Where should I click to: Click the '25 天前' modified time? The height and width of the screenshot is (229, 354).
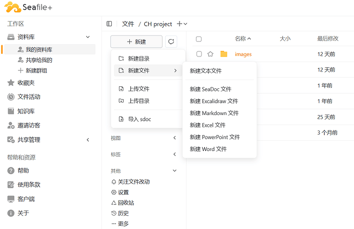(326, 117)
